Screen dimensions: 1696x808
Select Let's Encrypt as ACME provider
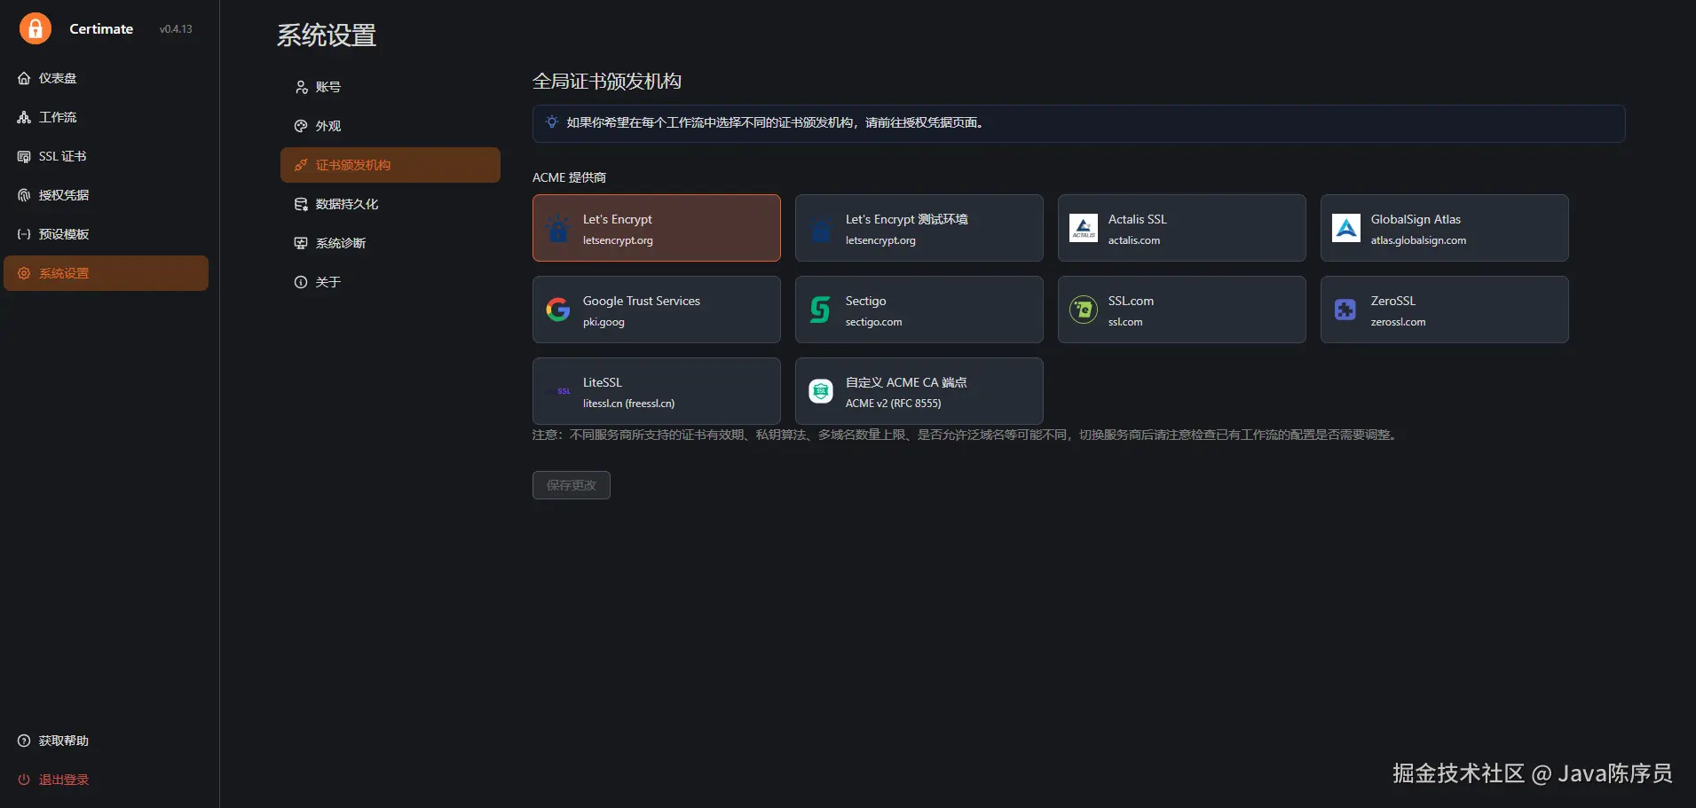click(x=657, y=228)
